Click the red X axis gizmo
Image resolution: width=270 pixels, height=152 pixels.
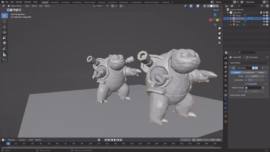coord(211,20)
